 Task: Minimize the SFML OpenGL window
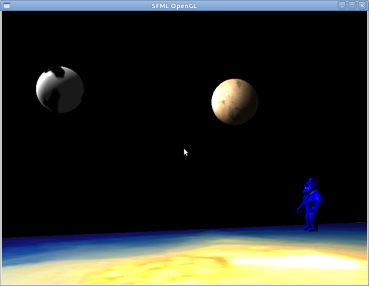[342, 5]
